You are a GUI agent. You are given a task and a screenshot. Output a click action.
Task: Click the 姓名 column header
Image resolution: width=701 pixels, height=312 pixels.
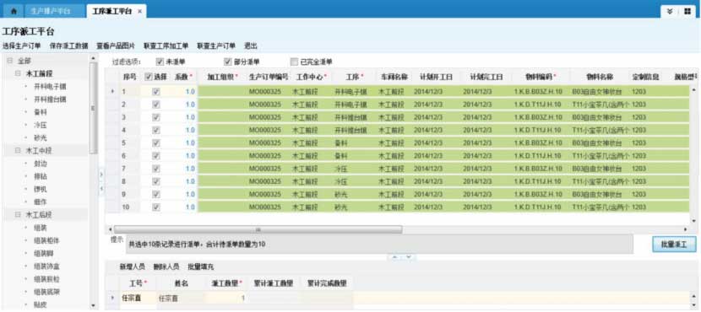(x=181, y=283)
